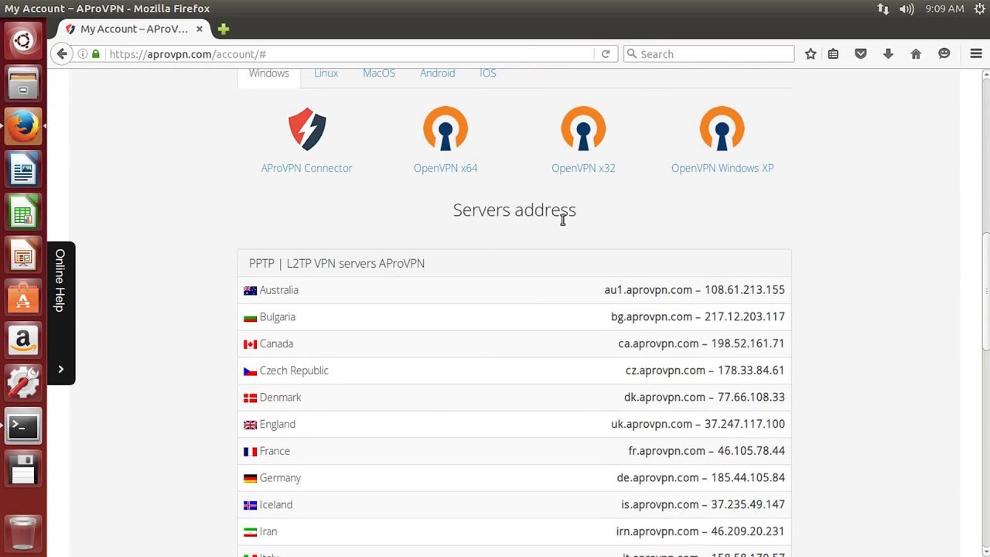Show bookmarks list icon in toolbar
This screenshot has height=557, width=990.
833,54
